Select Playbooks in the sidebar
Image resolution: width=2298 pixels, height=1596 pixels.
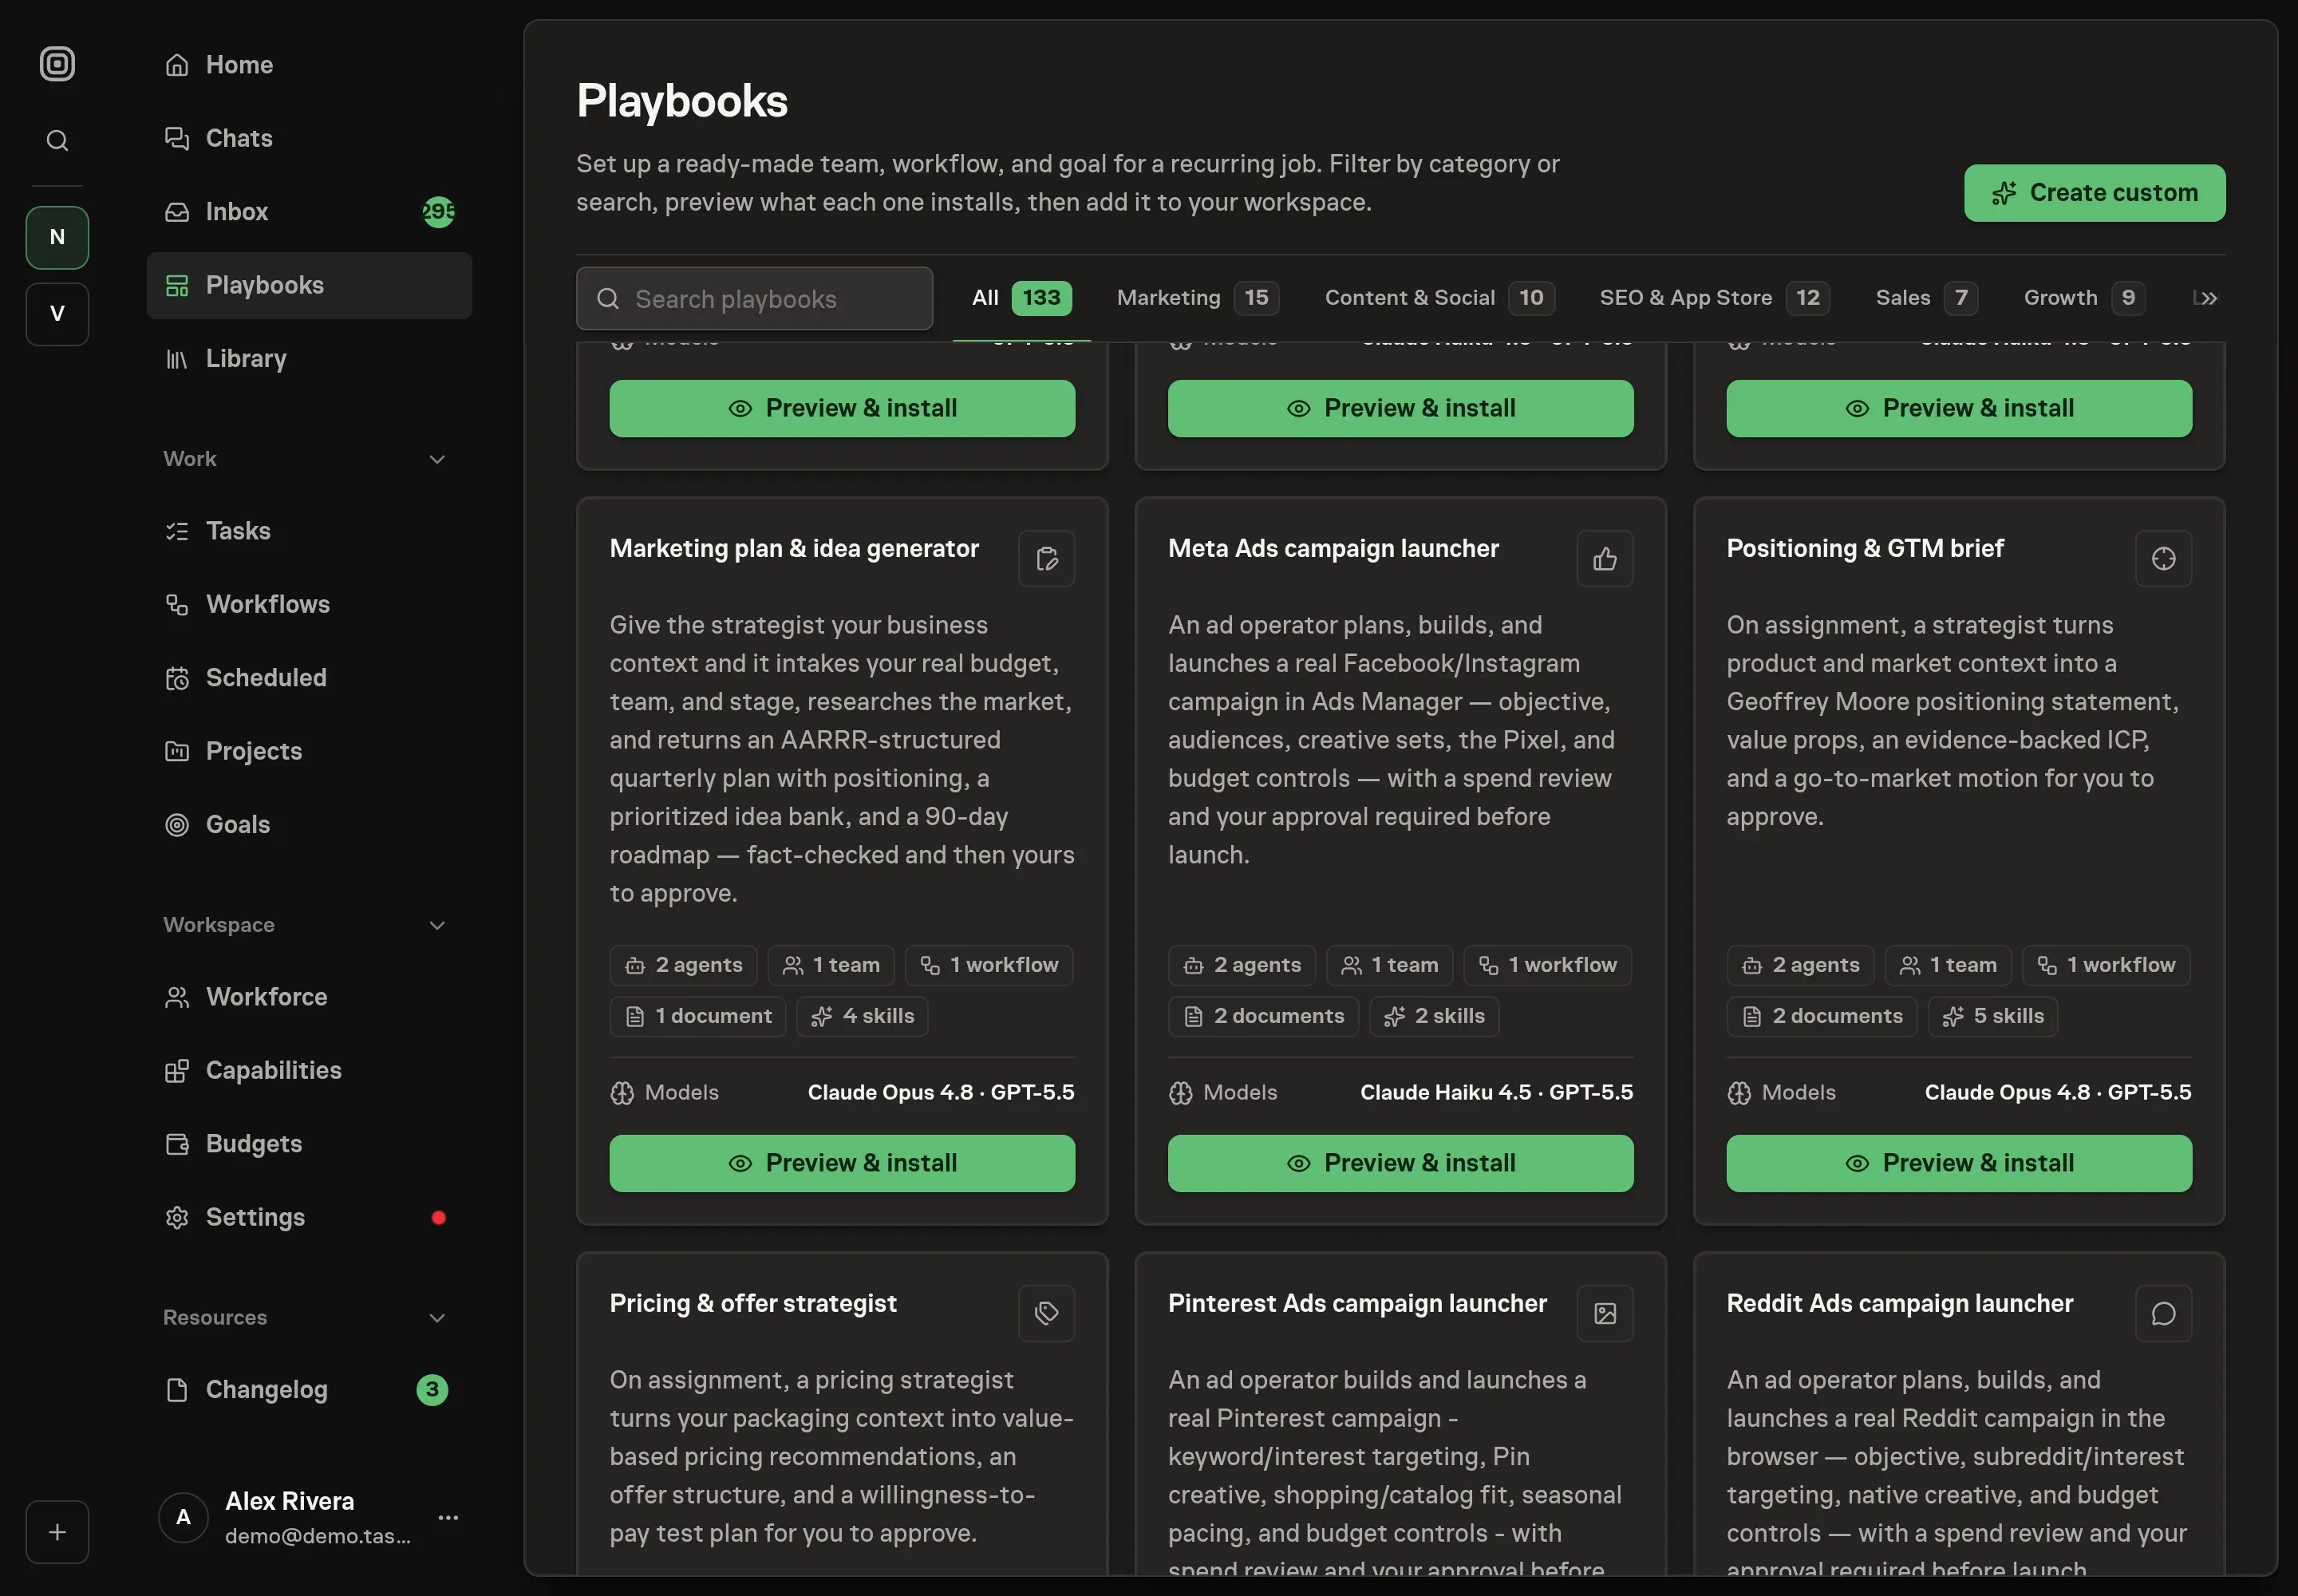[309, 285]
